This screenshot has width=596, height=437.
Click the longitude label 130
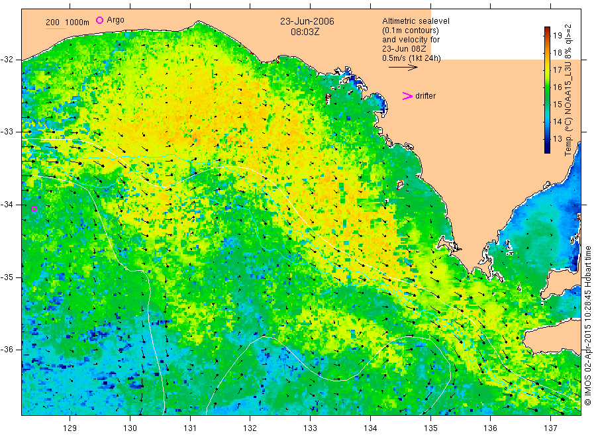(x=130, y=428)
